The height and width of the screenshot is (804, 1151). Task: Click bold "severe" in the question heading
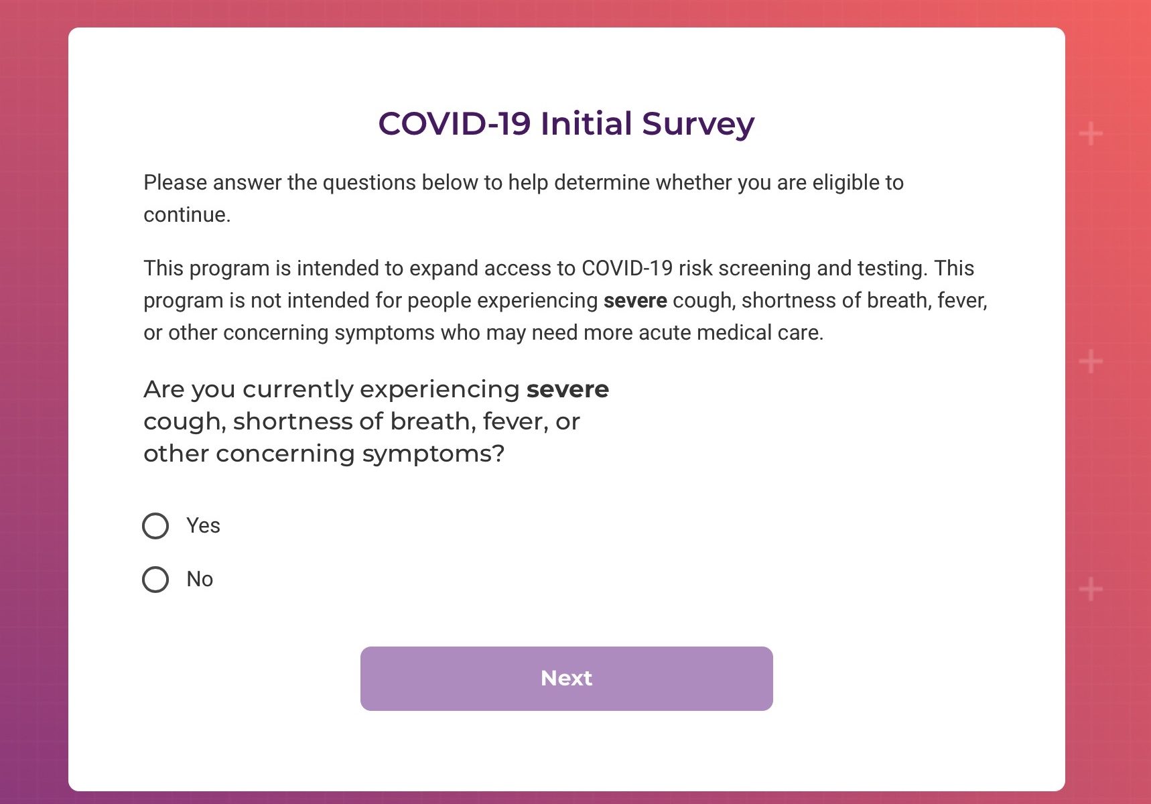pos(567,389)
